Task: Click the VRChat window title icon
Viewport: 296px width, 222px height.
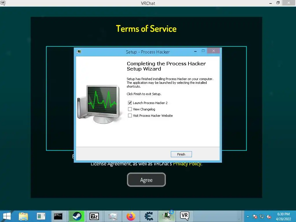Action: pyautogui.click(x=3, y=3)
